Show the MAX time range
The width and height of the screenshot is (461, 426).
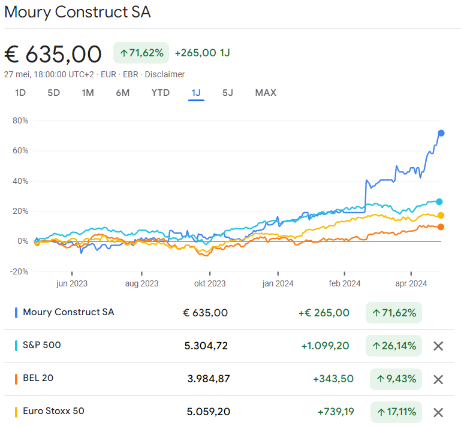pos(266,93)
